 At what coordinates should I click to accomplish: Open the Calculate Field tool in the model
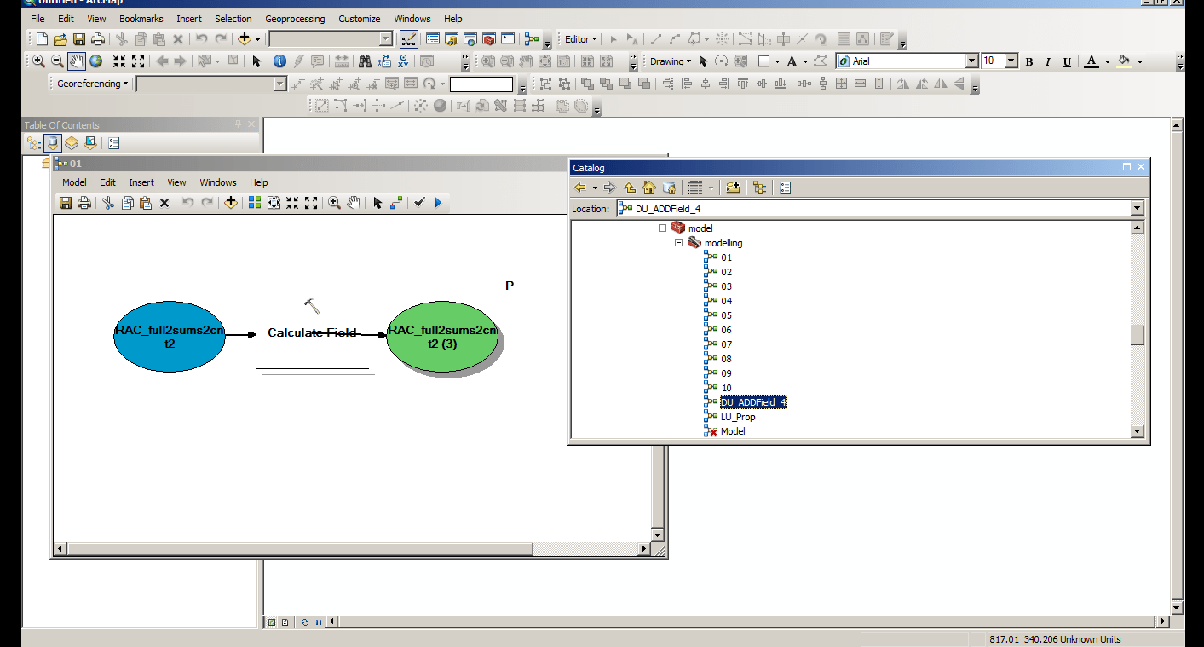(312, 332)
